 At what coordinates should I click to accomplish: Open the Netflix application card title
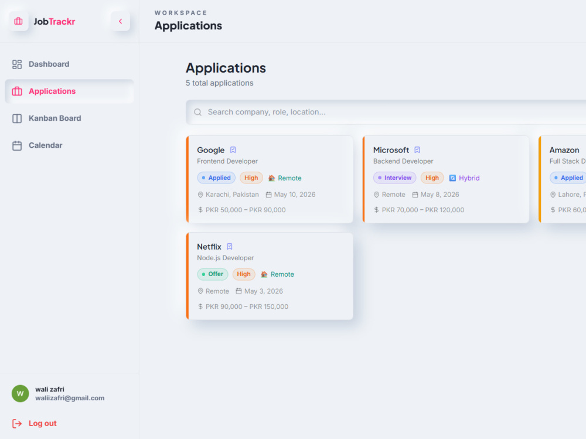click(x=209, y=247)
